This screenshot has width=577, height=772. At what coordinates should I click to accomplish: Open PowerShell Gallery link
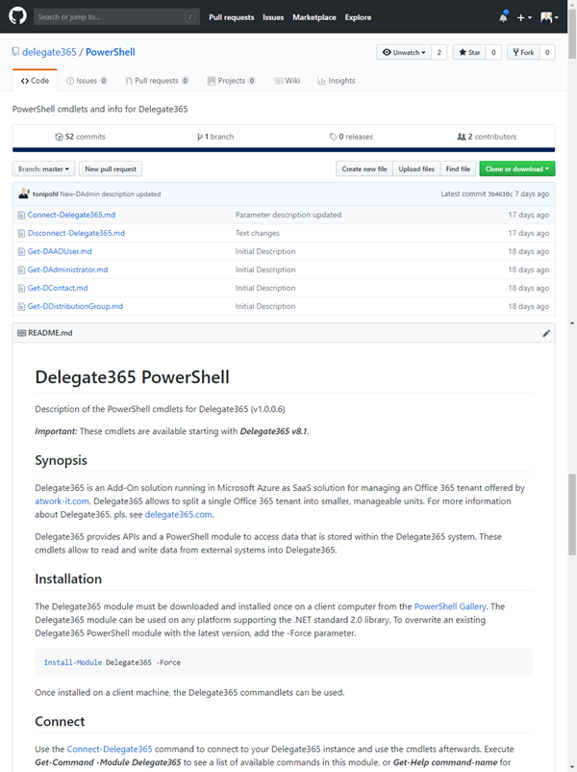pos(450,606)
